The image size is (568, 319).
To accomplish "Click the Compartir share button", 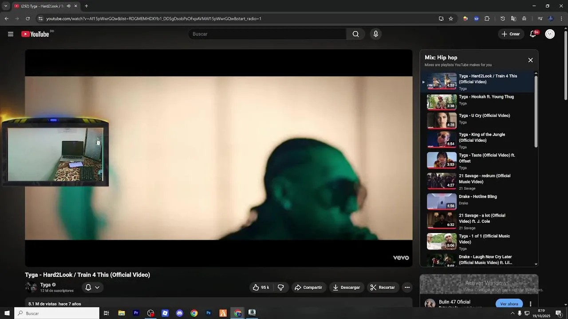I will (308, 288).
